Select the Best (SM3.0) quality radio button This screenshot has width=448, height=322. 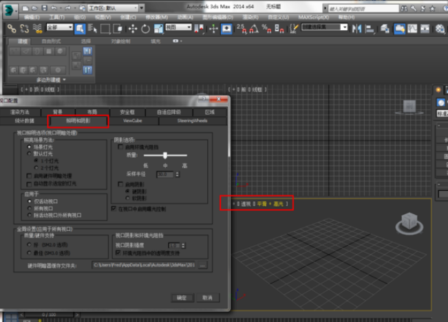pos(29,253)
